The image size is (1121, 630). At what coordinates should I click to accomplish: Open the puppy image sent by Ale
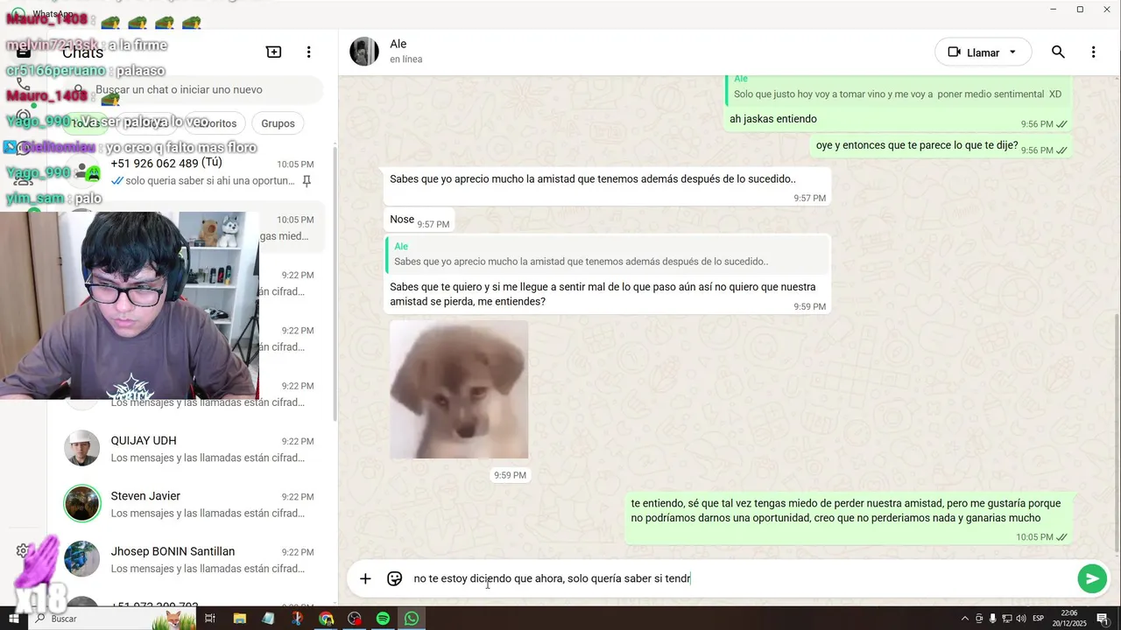[459, 389]
